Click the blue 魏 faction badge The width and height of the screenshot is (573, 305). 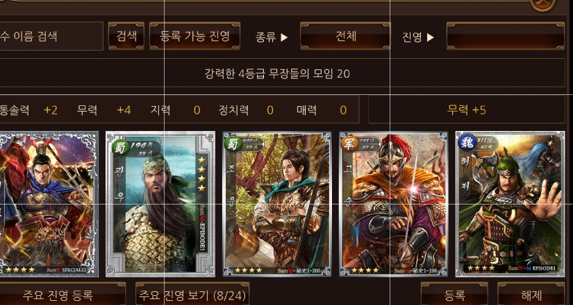tap(466, 143)
